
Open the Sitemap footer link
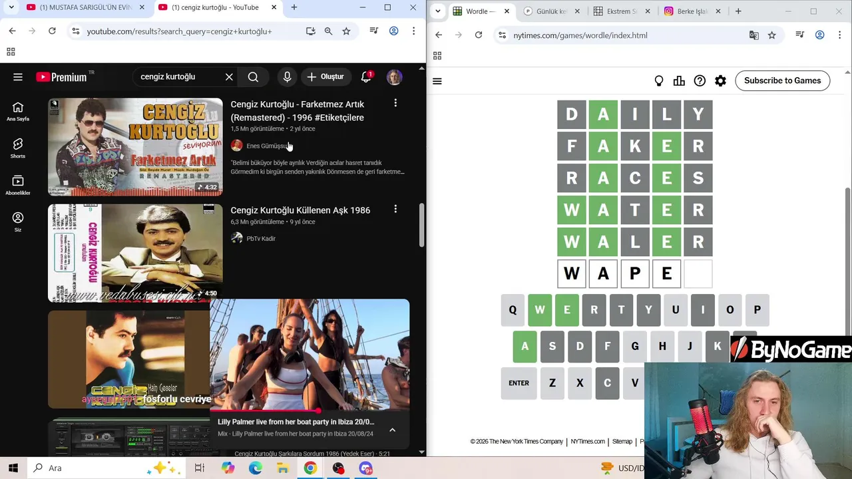coord(622,442)
